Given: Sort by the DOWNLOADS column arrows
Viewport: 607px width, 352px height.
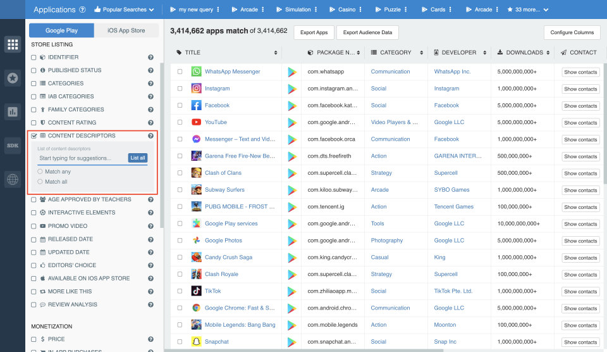Looking at the screenshot, I should pos(548,53).
